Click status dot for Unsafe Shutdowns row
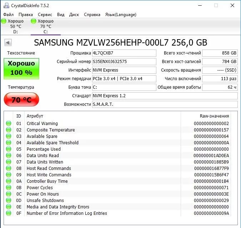Screen dimensions: 241x228 (9, 201)
